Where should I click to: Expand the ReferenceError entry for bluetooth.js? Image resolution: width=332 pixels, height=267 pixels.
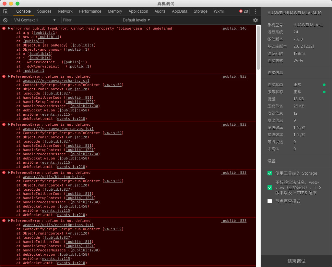(x=9, y=172)
